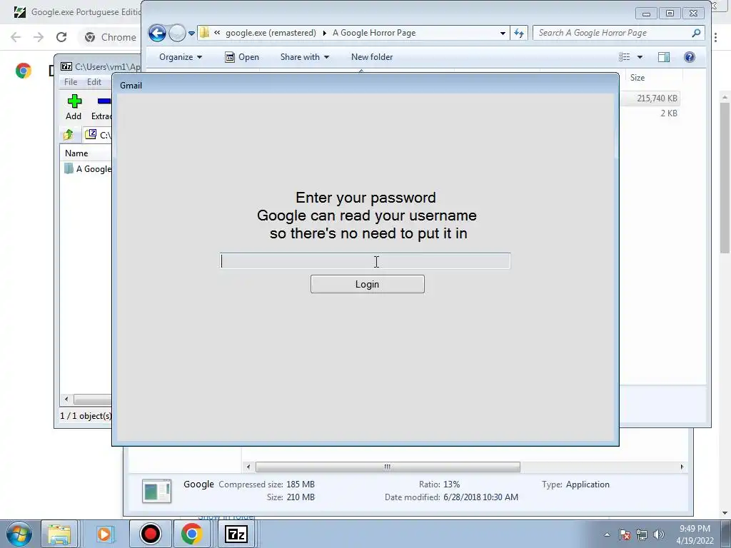Click the Action Center flag tray icon
This screenshot has height=548, width=731.
tap(625, 534)
